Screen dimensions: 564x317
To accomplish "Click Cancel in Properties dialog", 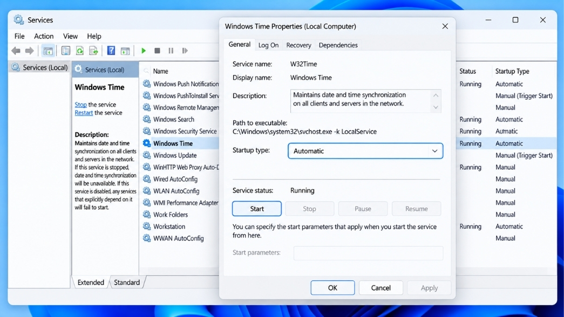I will (381, 288).
